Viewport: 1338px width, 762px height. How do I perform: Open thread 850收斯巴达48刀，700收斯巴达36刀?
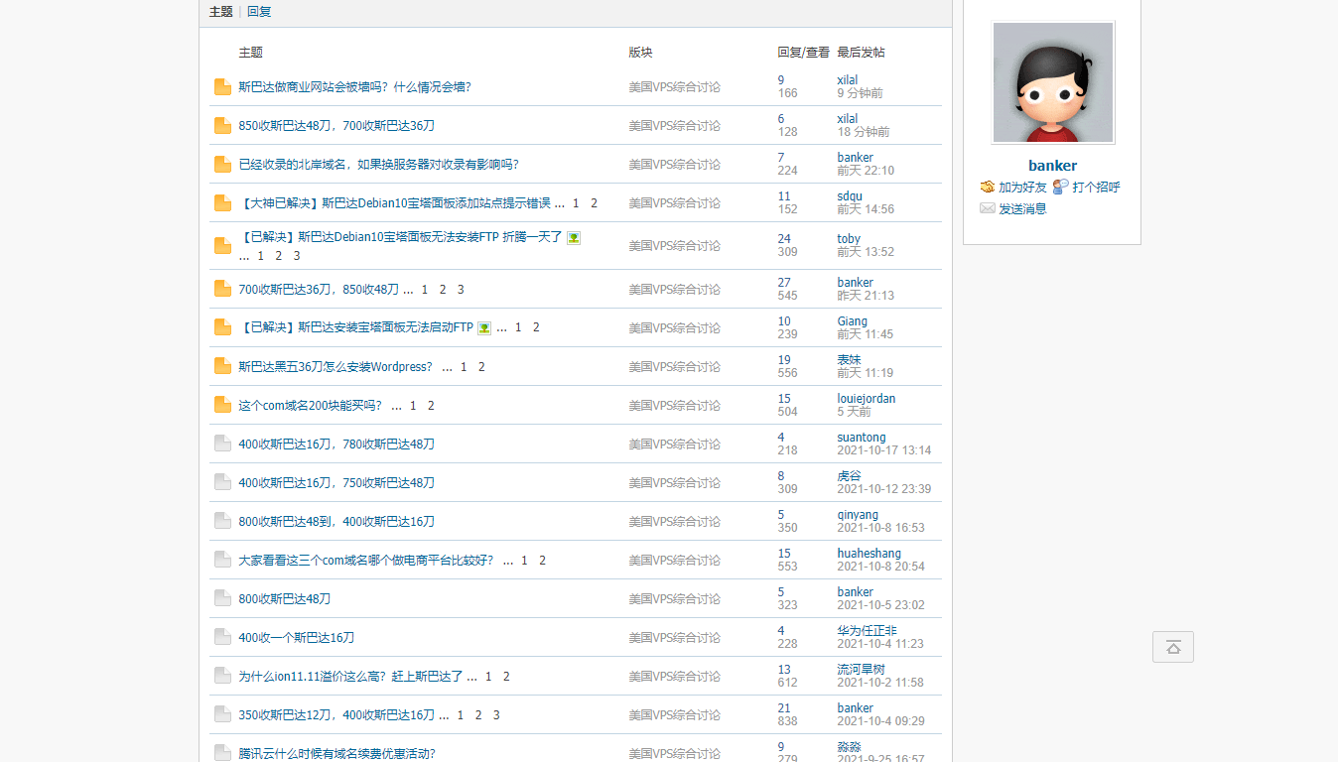pos(336,126)
